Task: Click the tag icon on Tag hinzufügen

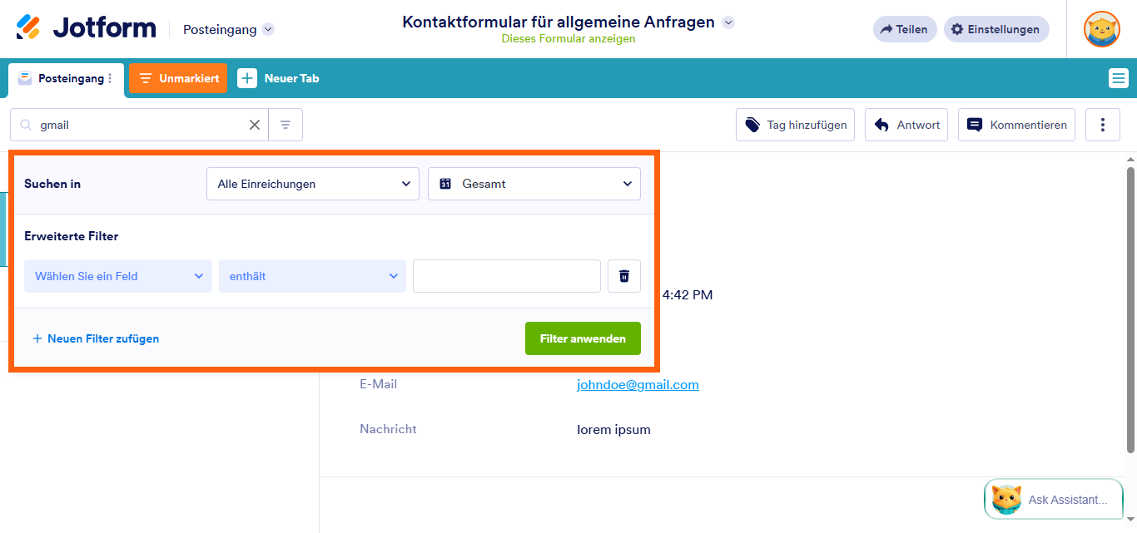Action: tap(752, 124)
